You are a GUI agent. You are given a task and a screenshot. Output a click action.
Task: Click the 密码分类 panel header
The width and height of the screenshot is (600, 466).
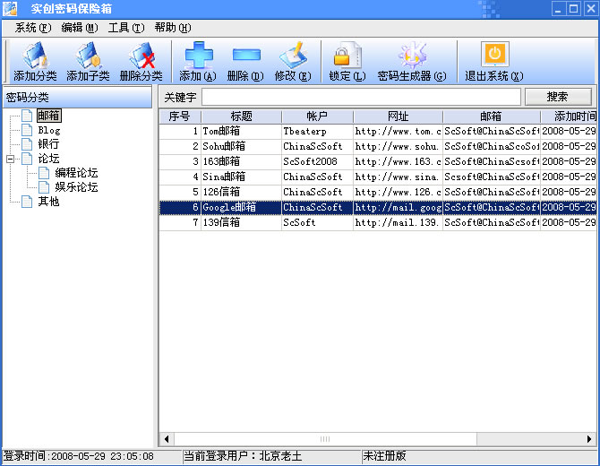pos(78,98)
